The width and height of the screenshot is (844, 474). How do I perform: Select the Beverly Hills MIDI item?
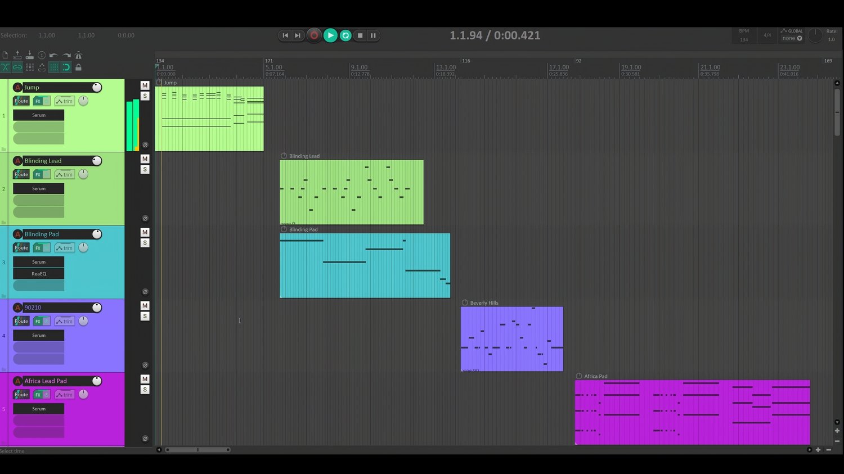tap(511, 338)
